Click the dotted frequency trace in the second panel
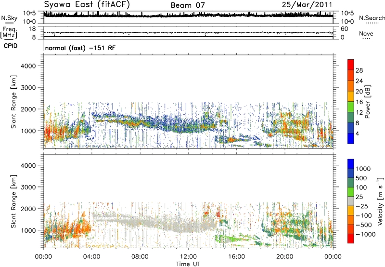385x267 pixels. (x=188, y=32)
